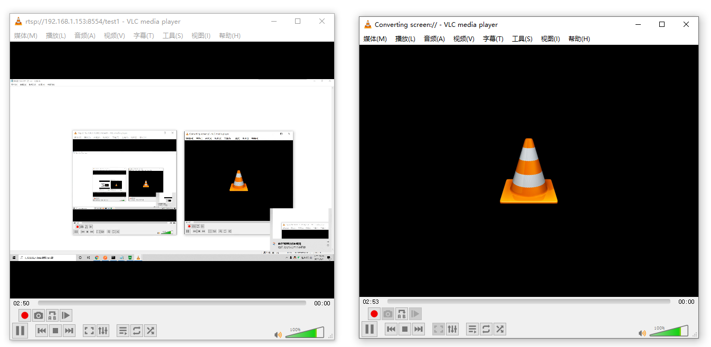Viewport: 711px width, 347px height.
Task: Click the 00:00 total time in the rtsp window
Action: pyautogui.click(x=322, y=303)
